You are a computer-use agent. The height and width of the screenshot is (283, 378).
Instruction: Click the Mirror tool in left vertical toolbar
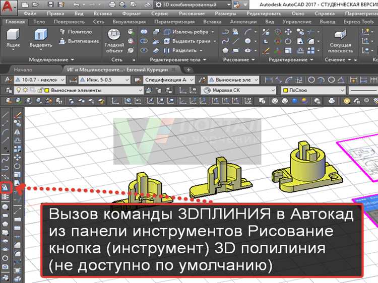click(17, 132)
